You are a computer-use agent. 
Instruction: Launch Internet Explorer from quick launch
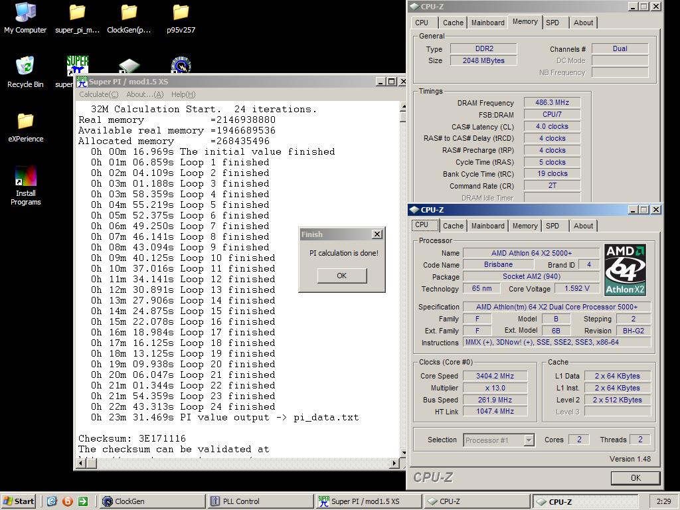[x=52, y=501]
